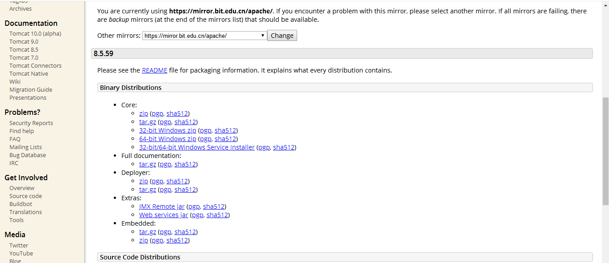This screenshot has width=609, height=263.
Task: Open Tomcat Connectors documentation
Action: pos(35,65)
